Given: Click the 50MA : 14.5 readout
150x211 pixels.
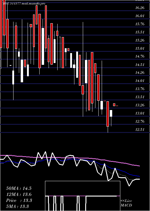Looking at the screenshot, I should coord(19,188).
